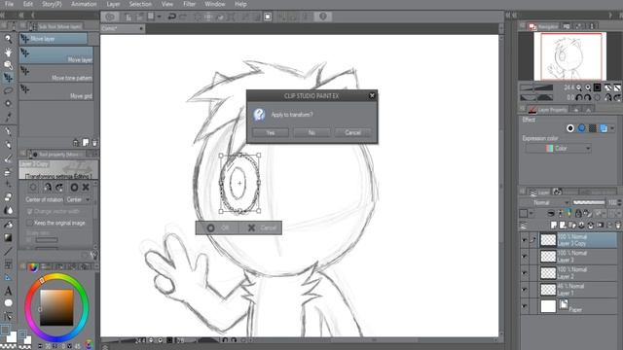The height and width of the screenshot is (350, 623).
Task: Open the Filter menu
Action: click(x=189, y=4)
